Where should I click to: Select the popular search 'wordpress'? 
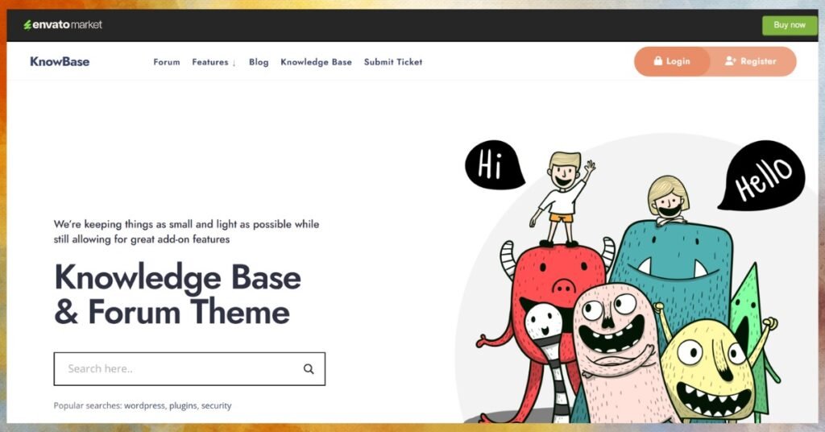click(x=145, y=405)
